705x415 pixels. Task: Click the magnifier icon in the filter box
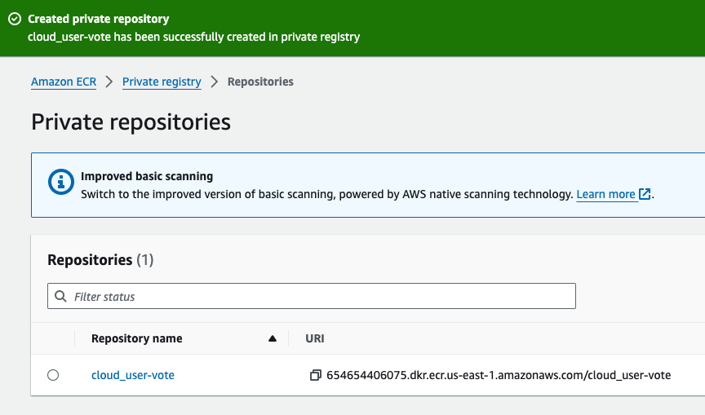pyautogui.click(x=61, y=297)
